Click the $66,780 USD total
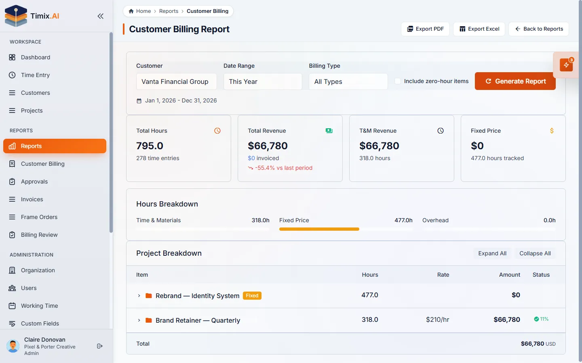582x363 pixels. pos(538,344)
